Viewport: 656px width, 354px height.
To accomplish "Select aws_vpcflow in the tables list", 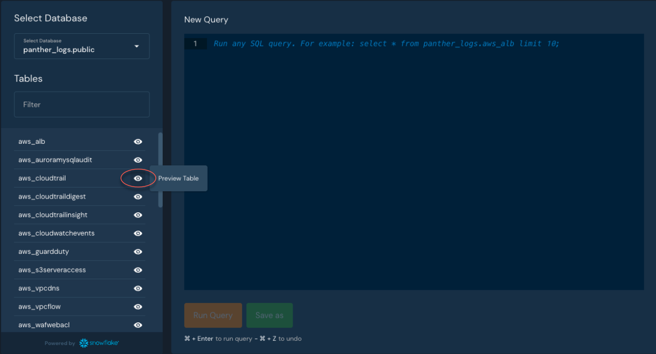I will click(x=40, y=307).
